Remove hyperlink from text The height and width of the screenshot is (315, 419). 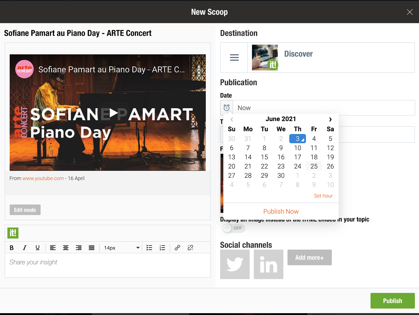190,248
